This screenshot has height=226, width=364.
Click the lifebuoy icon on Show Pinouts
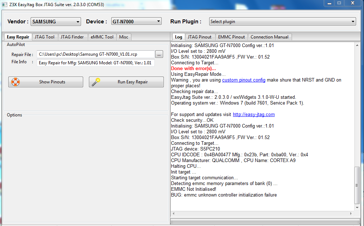click(x=15, y=82)
